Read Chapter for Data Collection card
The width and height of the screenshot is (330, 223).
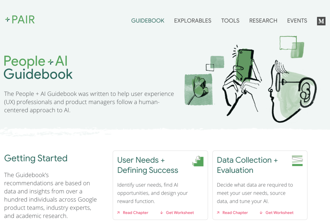232,213
